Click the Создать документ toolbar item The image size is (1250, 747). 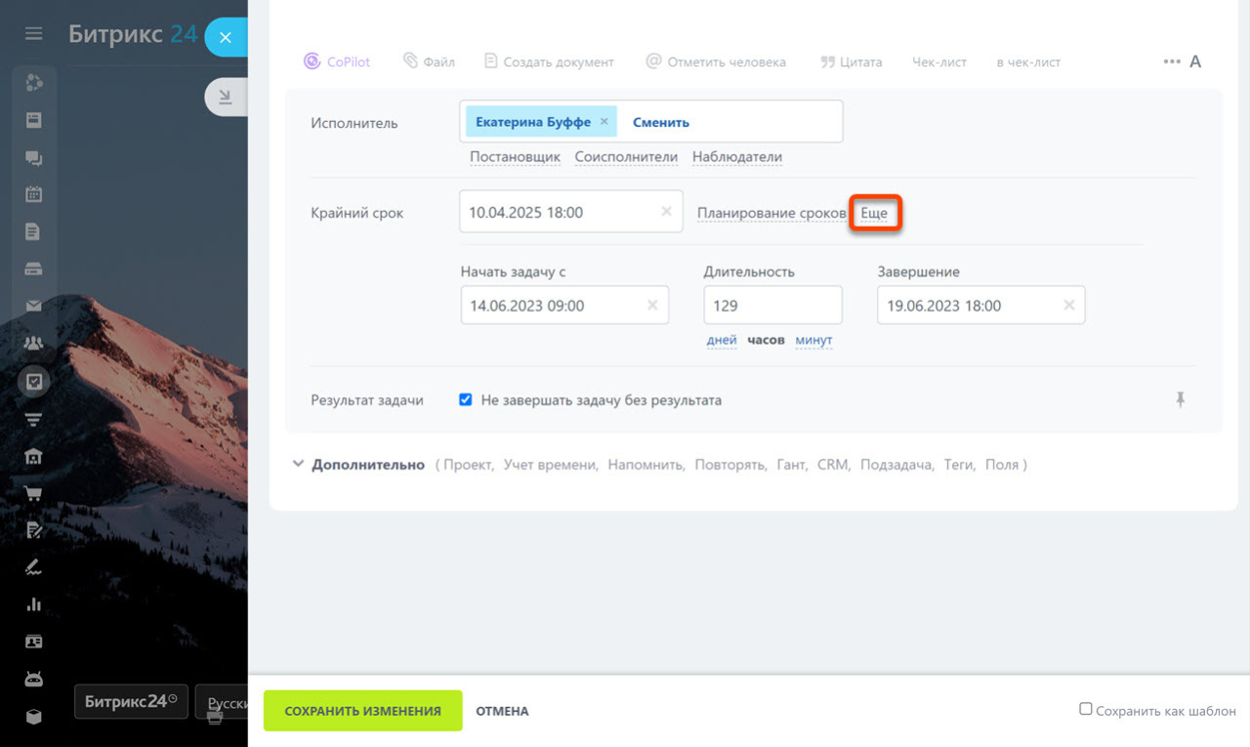(x=549, y=62)
